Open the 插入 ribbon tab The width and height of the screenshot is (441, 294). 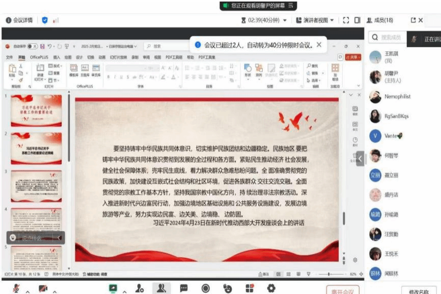(57, 58)
